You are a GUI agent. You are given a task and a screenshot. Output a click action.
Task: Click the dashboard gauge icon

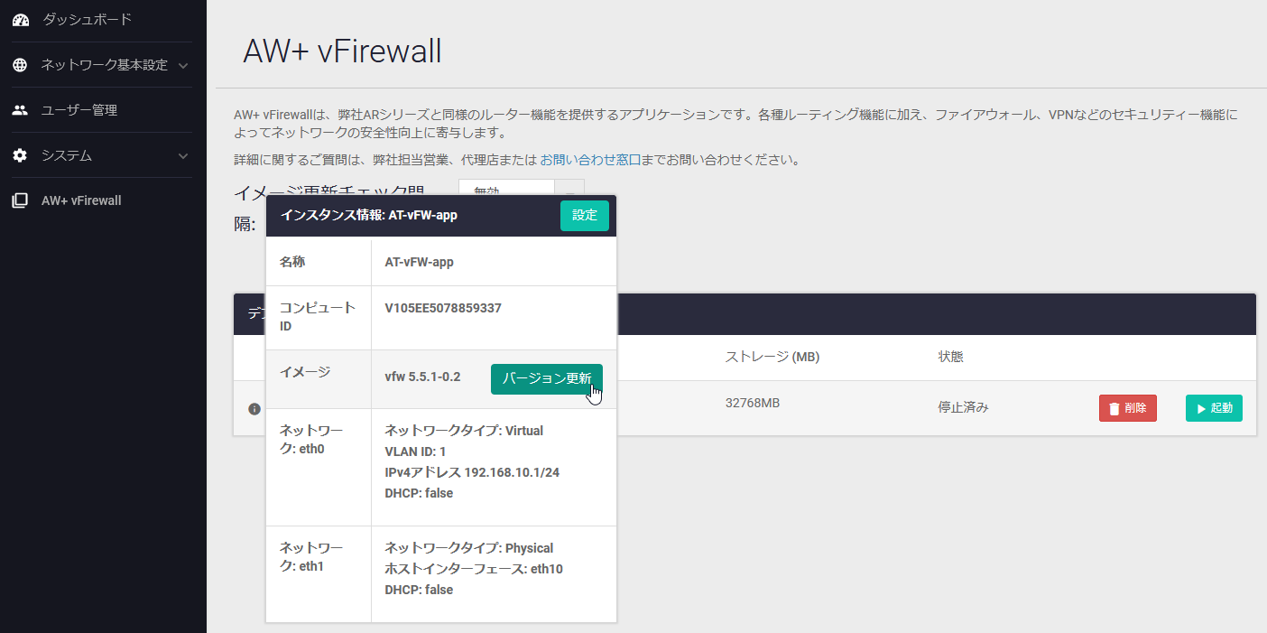(x=20, y=19)
